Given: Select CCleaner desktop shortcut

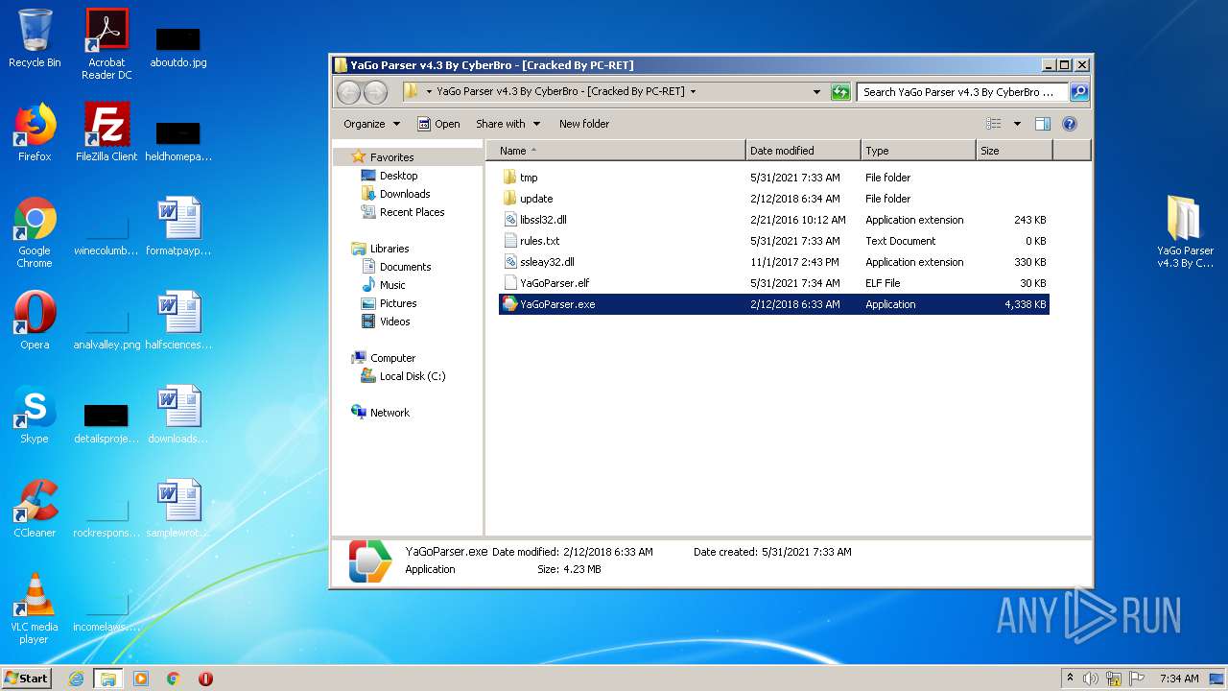Looking at the screenshot, I should point(35,509).
